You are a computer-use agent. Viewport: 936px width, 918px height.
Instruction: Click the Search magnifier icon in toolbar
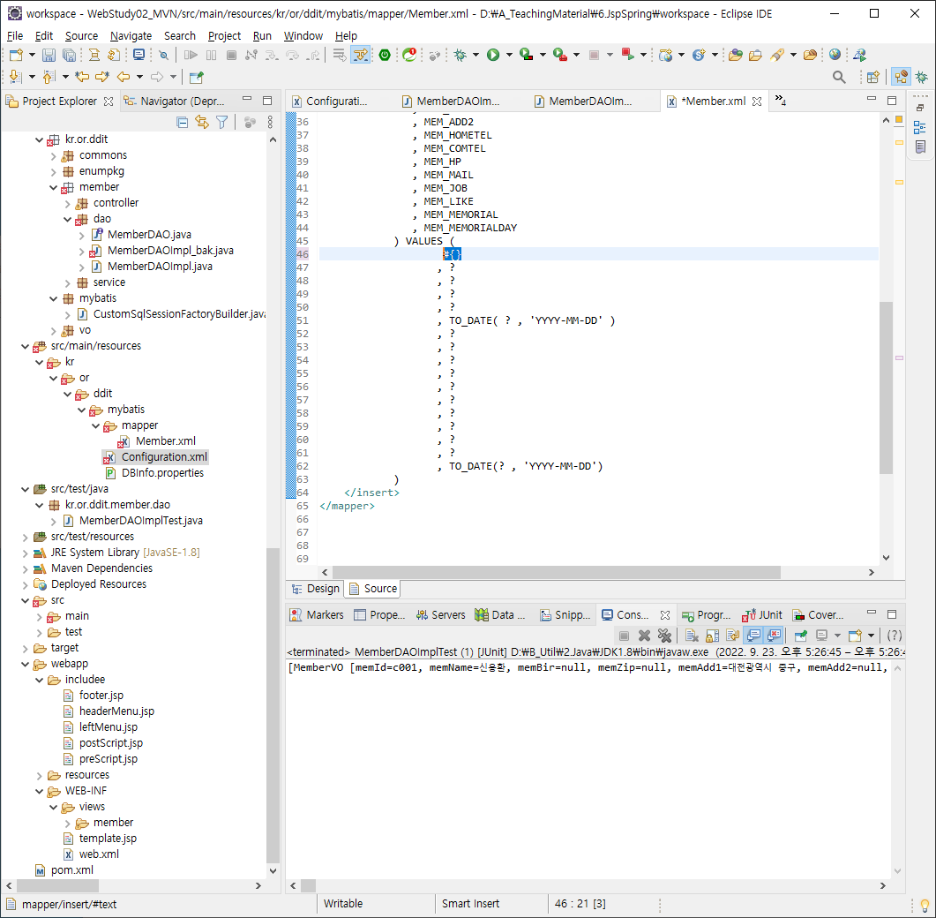tap(839, 77)
